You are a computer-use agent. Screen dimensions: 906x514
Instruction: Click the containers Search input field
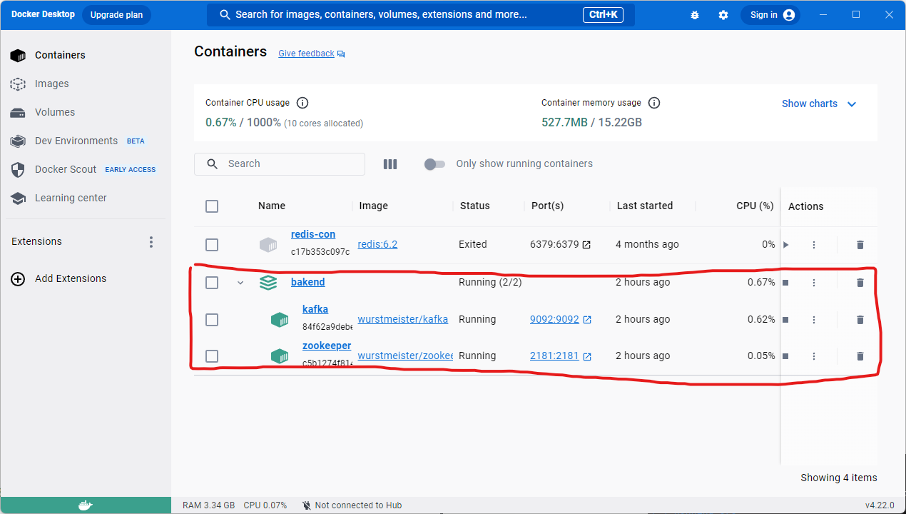point(280,164)
